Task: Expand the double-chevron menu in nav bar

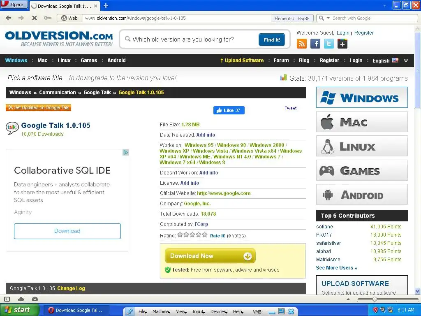Action: click(x=406, y=60)
